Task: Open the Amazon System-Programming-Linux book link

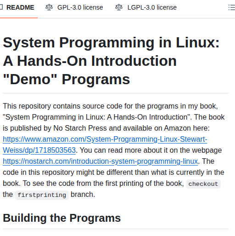Action: point(105,144)
